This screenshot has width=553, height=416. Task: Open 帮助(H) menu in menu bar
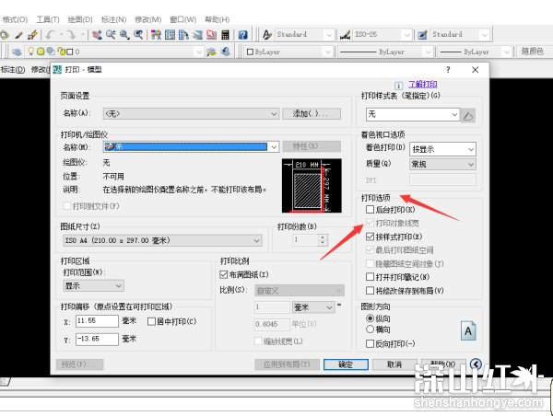(x=217, y=19)
